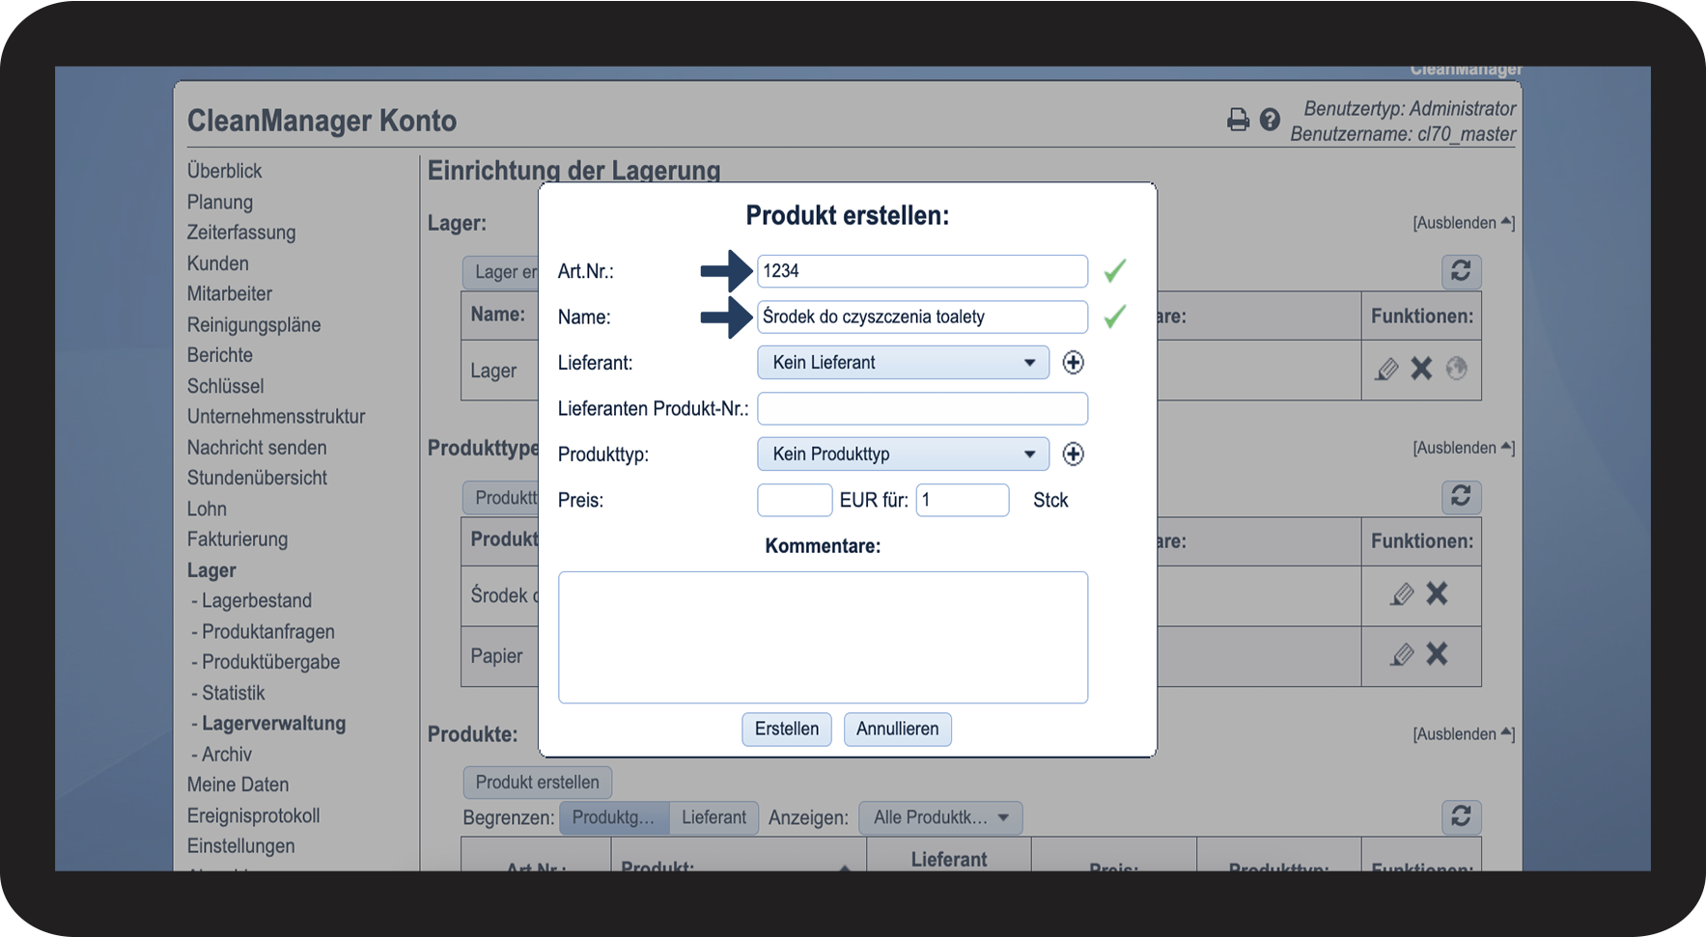Click into the Kommentare text area

pyautogui.click(x=823, y=637)
